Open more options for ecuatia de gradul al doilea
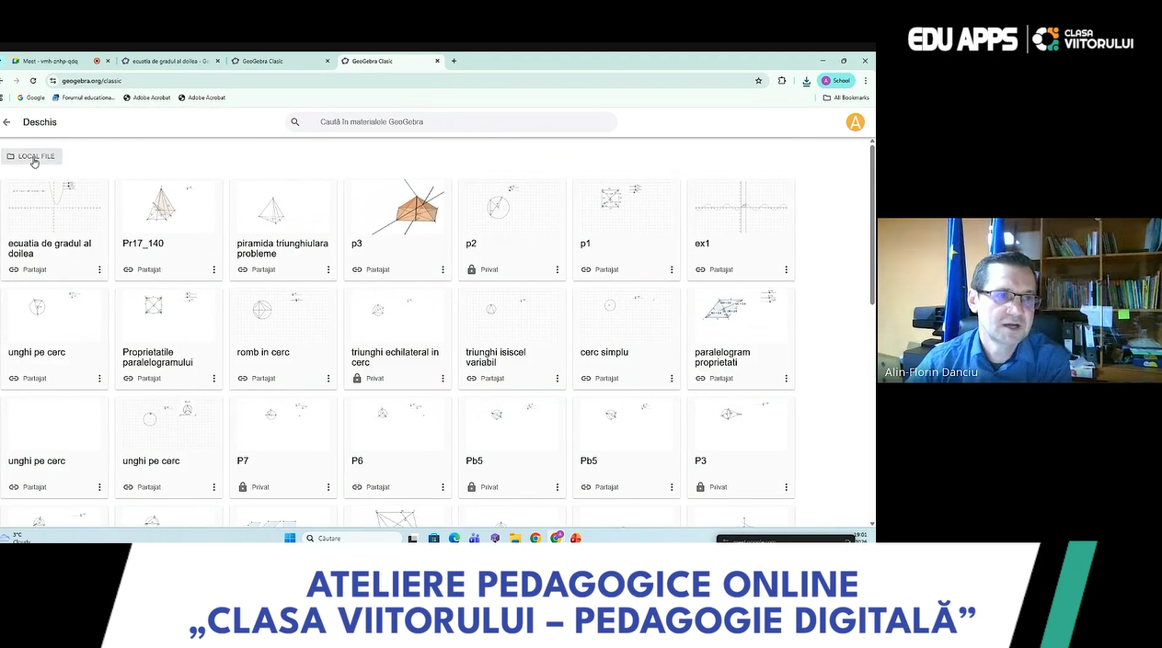This screenshot has width=1162, height=648. pos(99,270)
